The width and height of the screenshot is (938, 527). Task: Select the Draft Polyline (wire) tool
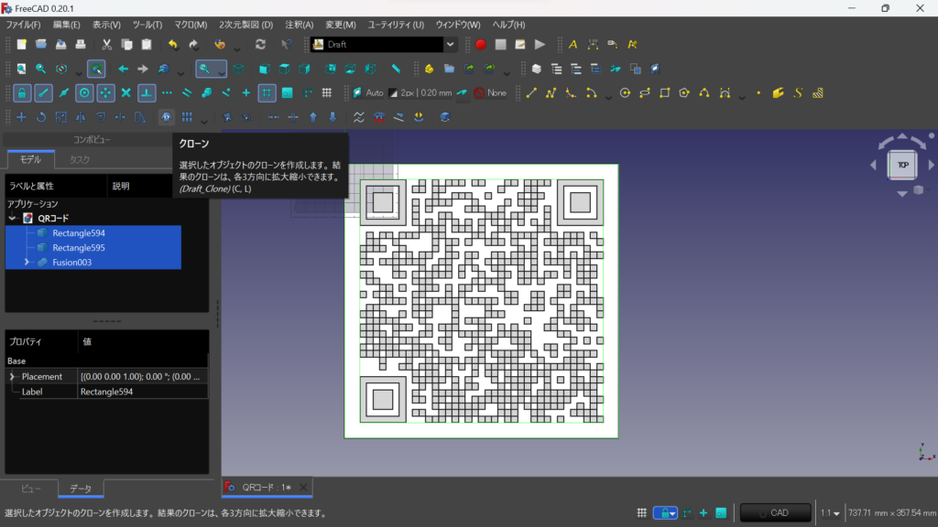pyautogui.click(x=551, y=92)
